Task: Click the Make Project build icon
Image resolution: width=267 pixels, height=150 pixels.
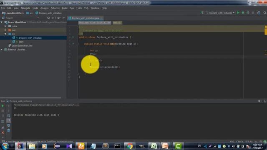Action: click(202, 13)
